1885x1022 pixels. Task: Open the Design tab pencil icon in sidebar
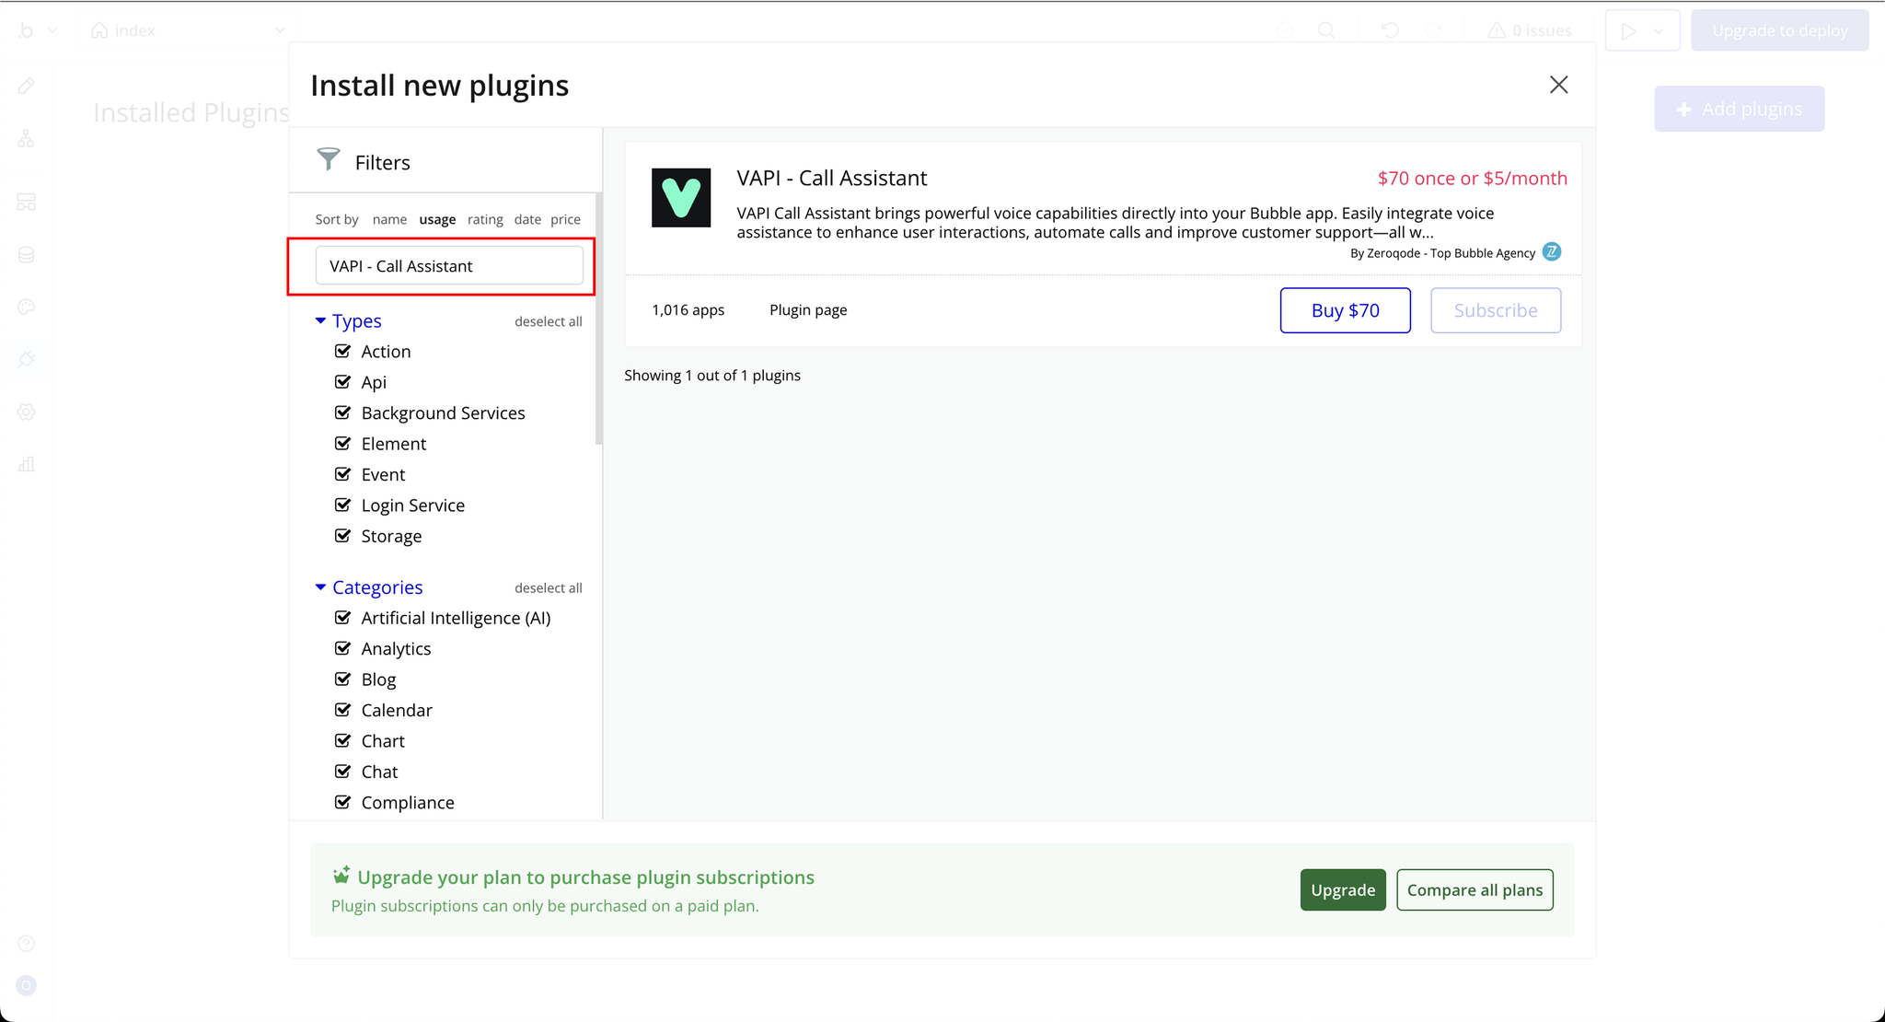click(27, 86)
